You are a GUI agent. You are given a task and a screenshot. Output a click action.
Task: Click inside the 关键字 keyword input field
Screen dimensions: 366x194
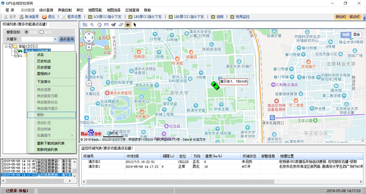[37, 39]
